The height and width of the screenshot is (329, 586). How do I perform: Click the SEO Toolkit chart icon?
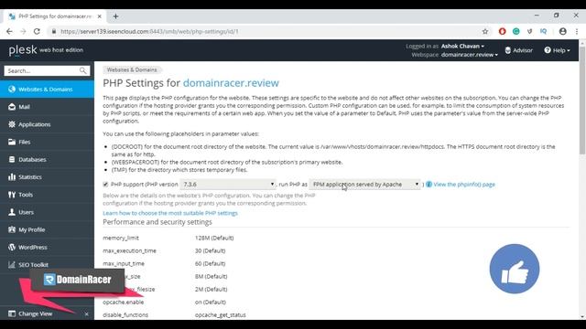click(x=12, y=264)
